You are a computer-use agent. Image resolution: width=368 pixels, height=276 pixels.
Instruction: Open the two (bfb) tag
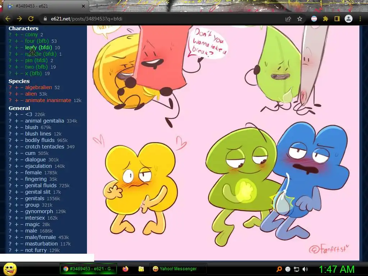pyautogui.click(x=36, y=67)
